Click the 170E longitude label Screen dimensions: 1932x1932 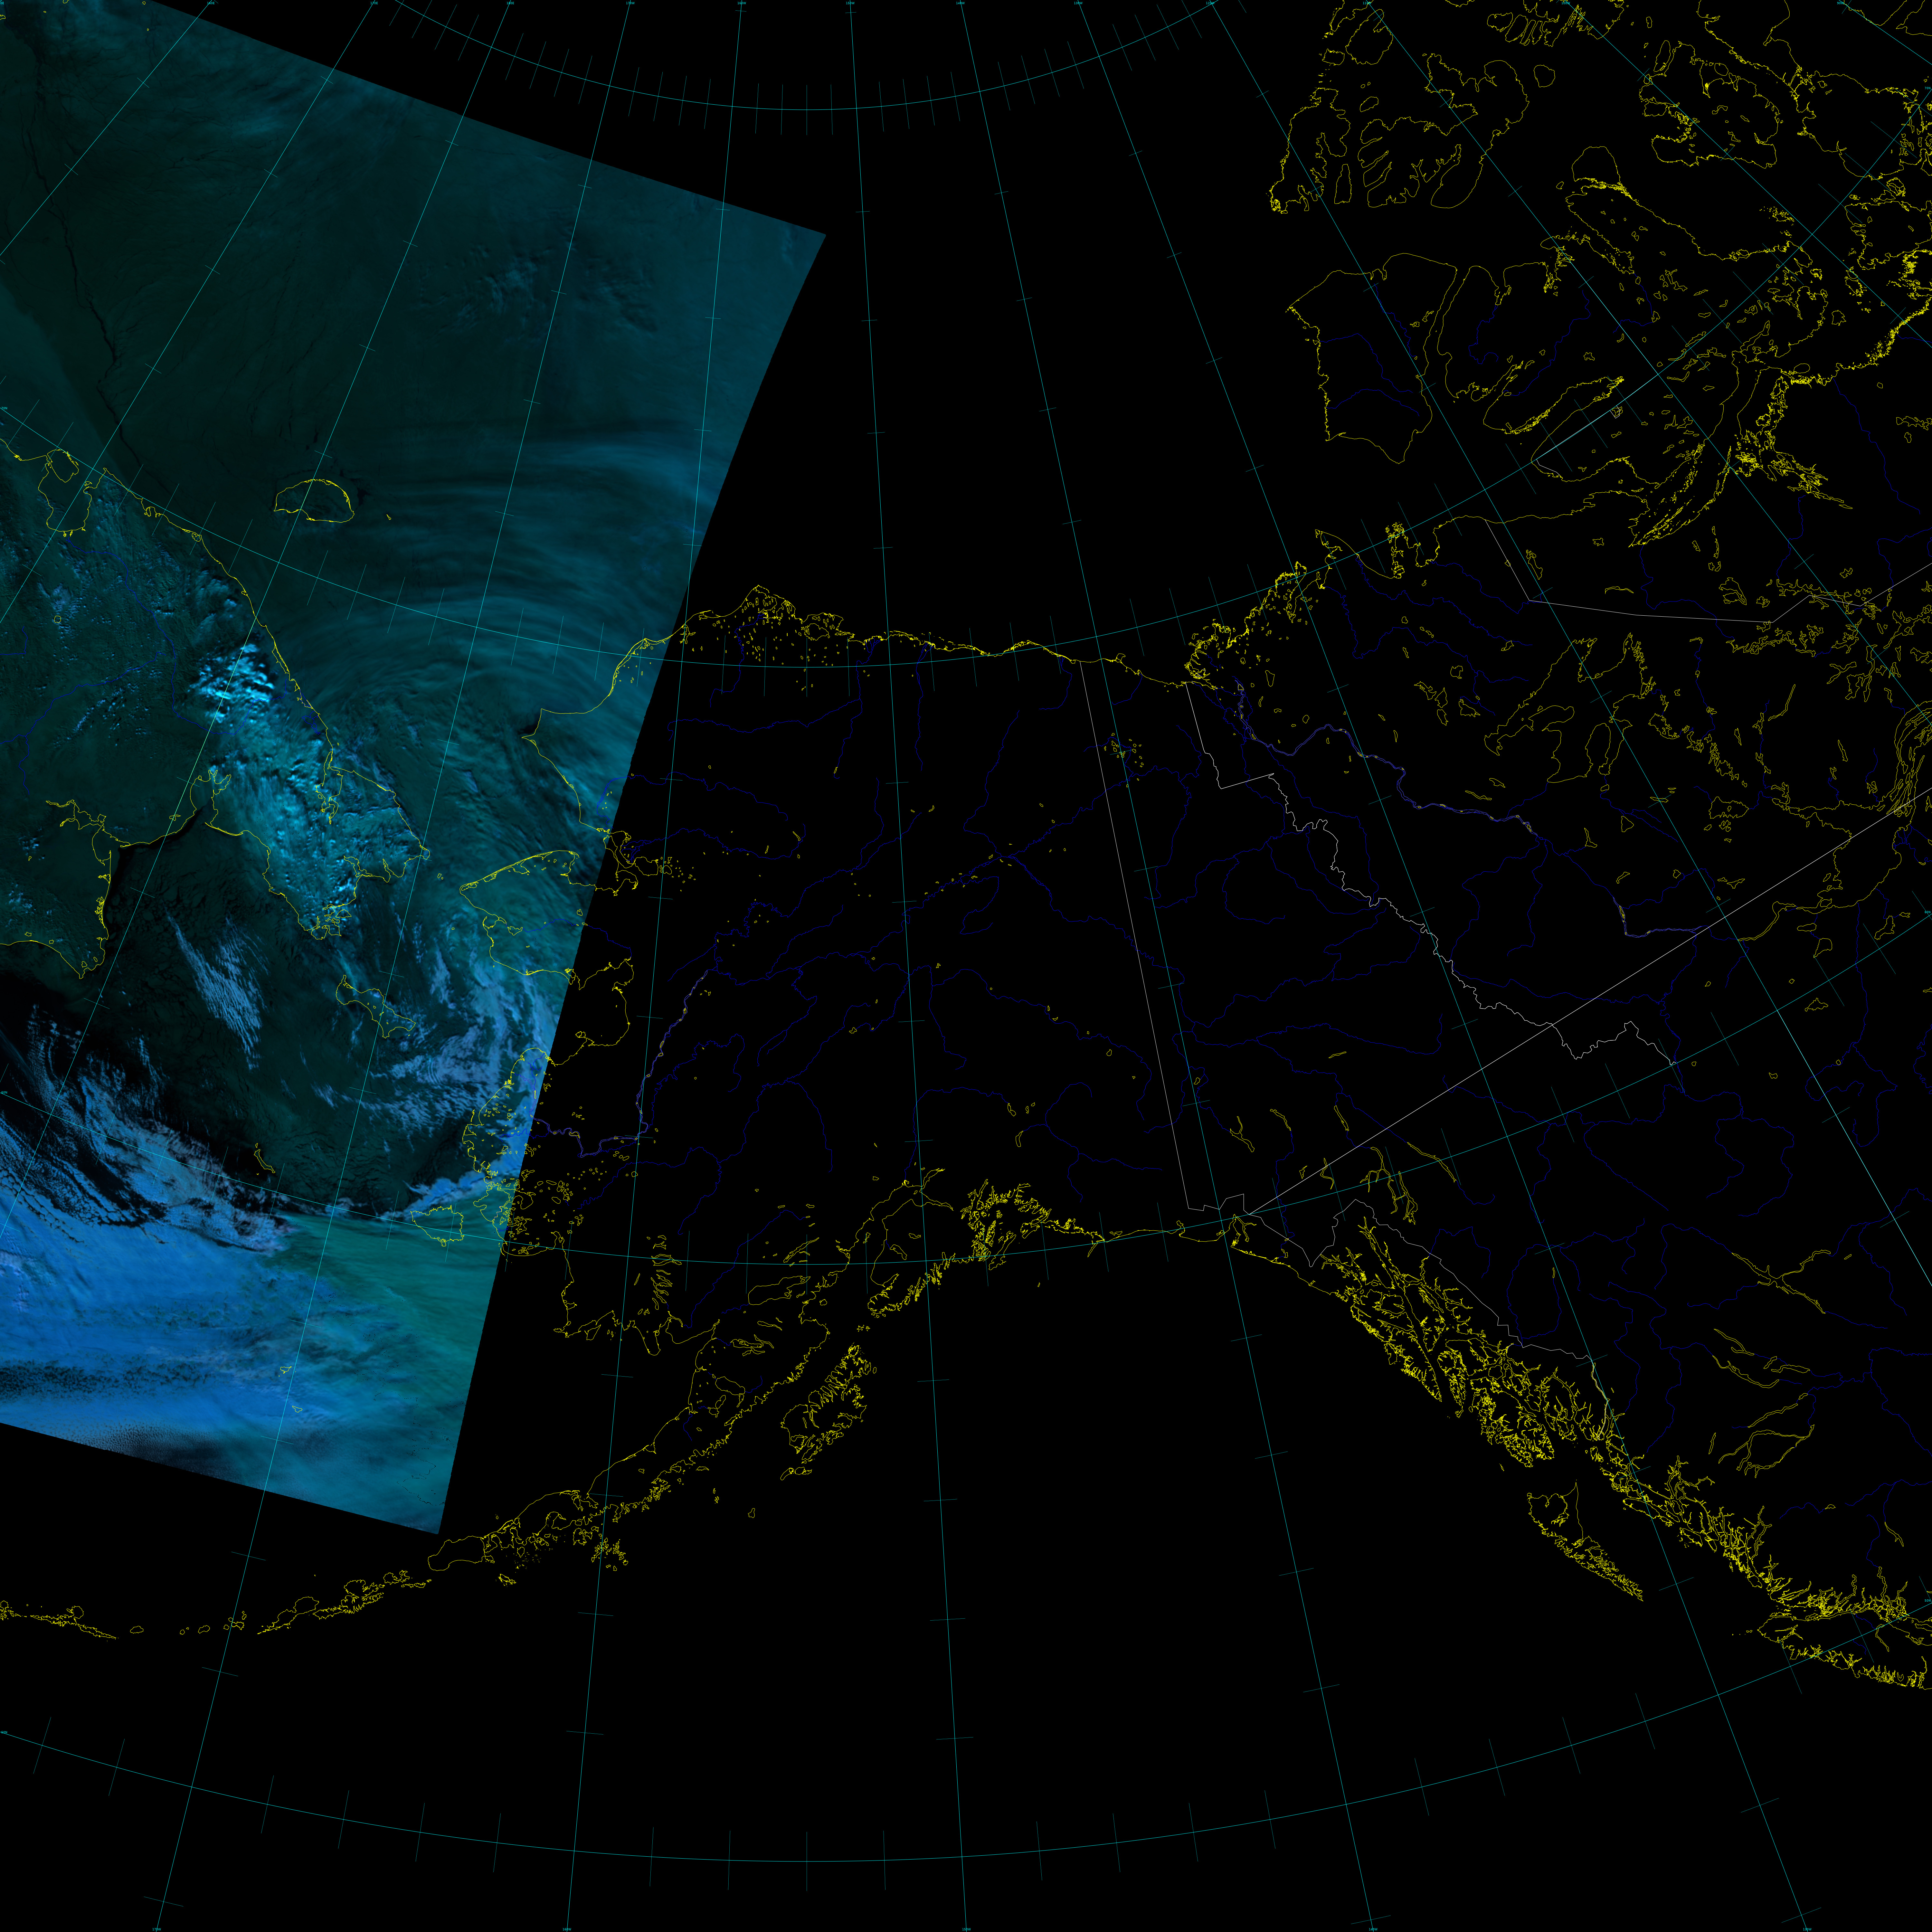(x=374, y=3)
